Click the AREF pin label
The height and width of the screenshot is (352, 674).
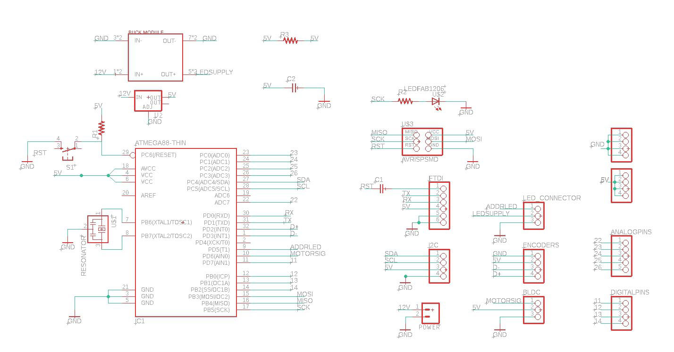pos(148,195)
